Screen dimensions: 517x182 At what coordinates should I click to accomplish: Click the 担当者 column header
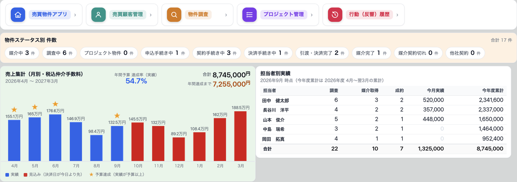point(270,91)
